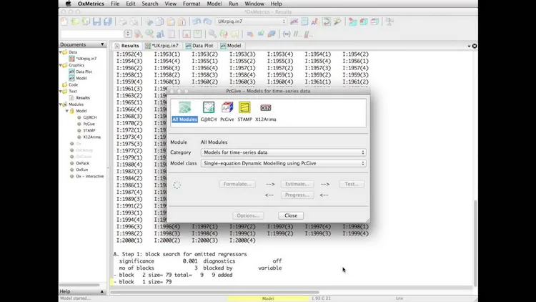Select OxRun module in Documents tree
This screenshot has height=302, width=536.
click(81, 170)
